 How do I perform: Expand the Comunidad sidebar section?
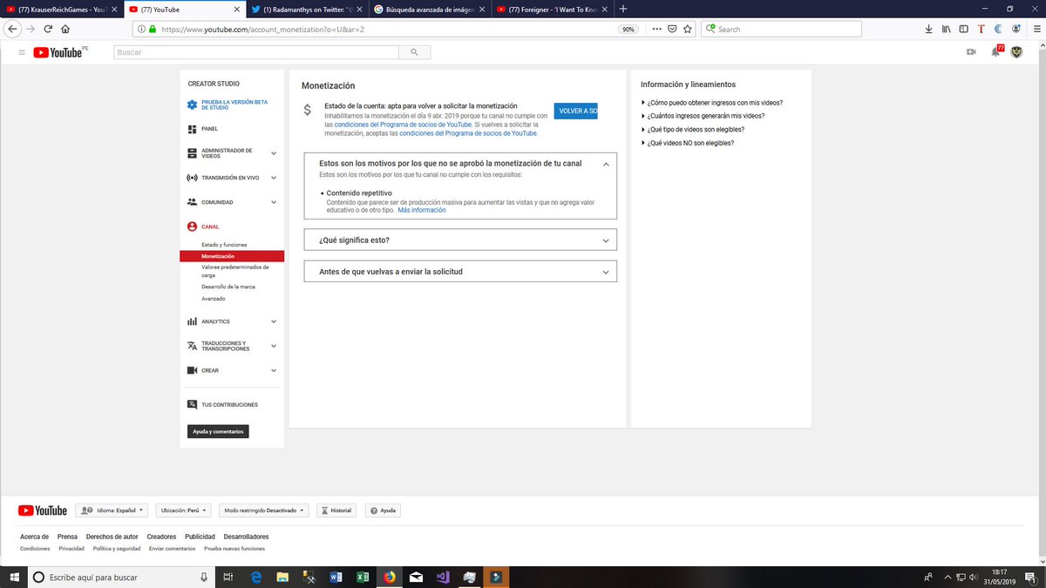tap(274, 202)
